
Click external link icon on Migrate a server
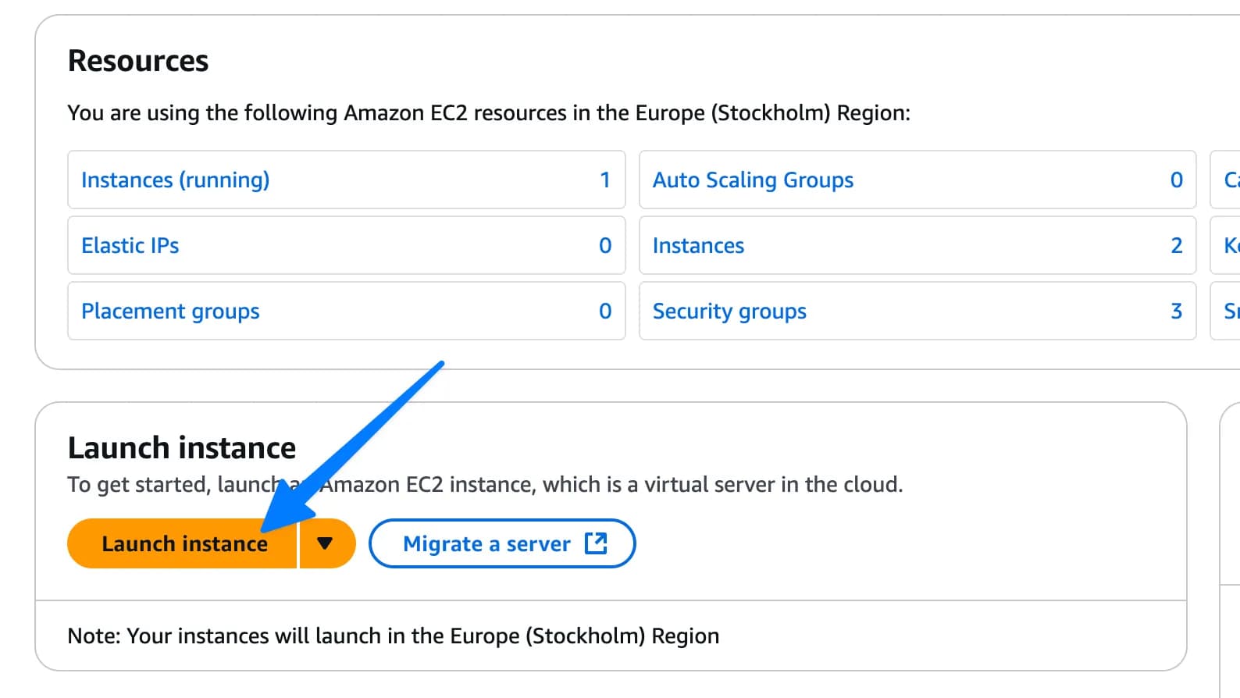click(x=596, y=543)
